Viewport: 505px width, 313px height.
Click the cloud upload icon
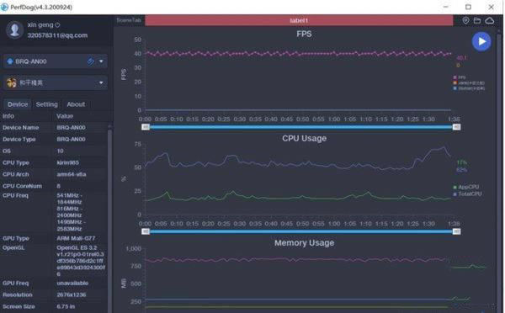[490, 20]
